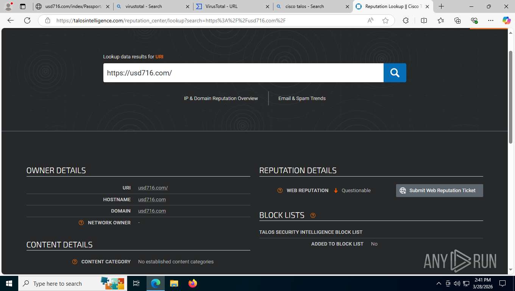The image size is (515, 291).
Task: Go back with the browser back arrow
Action: point(10,21)
